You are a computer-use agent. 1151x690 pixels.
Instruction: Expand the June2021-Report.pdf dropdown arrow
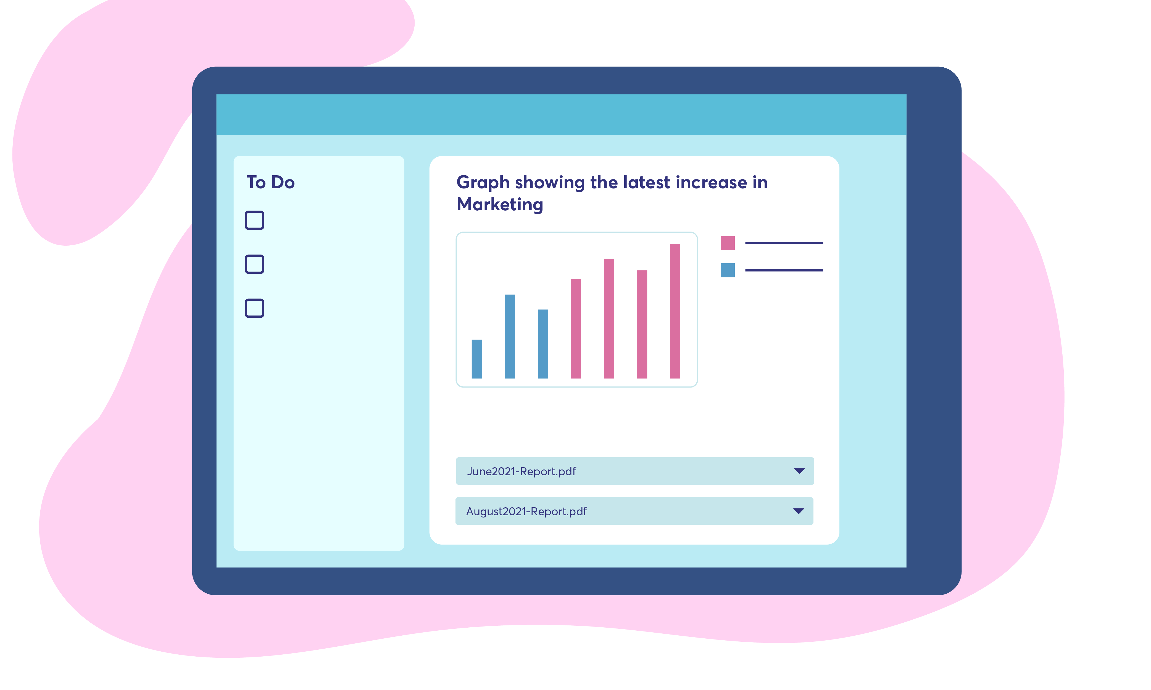pyautogui.click(x=799, y=471)
